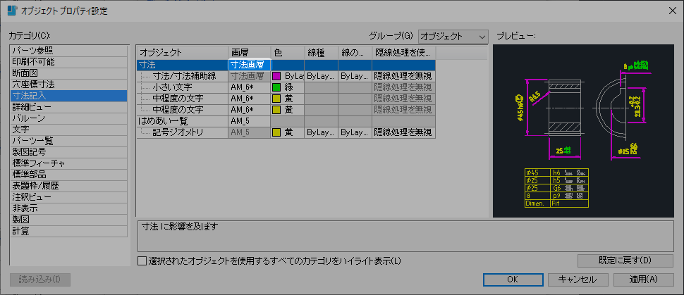Apply the settings with 適用(A)
Image resolution: width=684 pixels, height=295 pixels.
[x=643, y=280]
